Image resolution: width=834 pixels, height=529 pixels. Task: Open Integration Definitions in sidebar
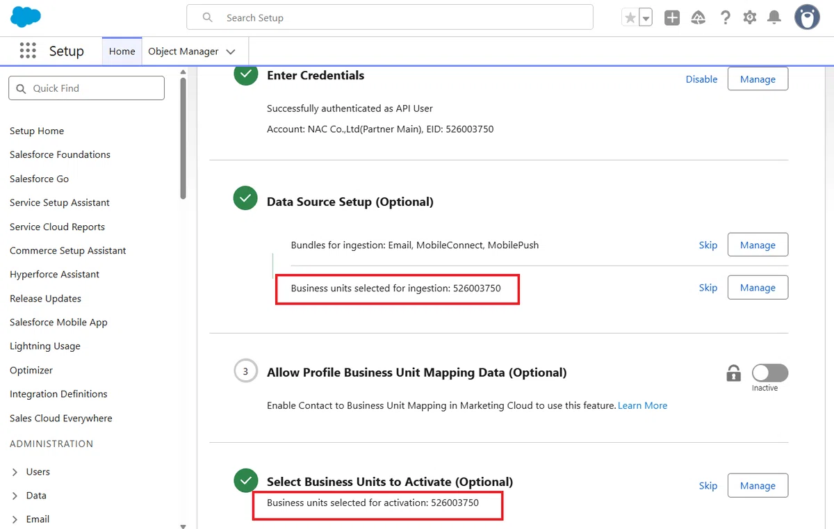pyautogui.click(x=58, y=393)
